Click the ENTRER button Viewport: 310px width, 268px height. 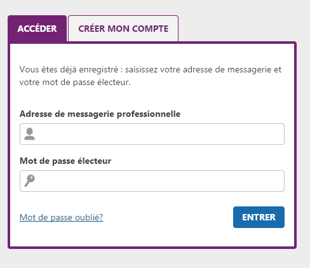click(259, 217)
